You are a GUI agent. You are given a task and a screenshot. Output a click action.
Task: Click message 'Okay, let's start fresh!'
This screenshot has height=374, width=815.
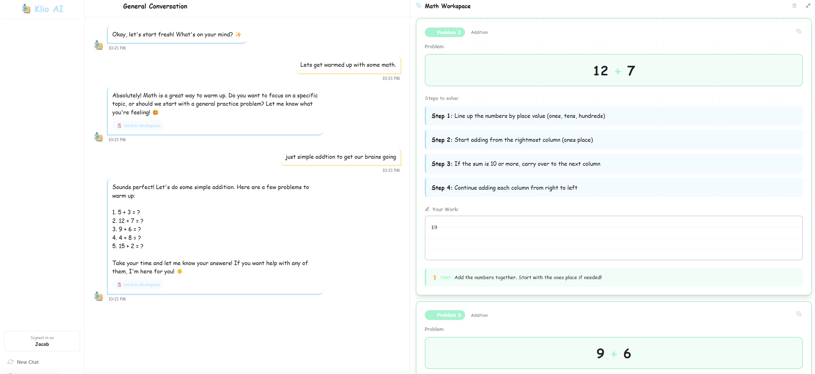177,34
